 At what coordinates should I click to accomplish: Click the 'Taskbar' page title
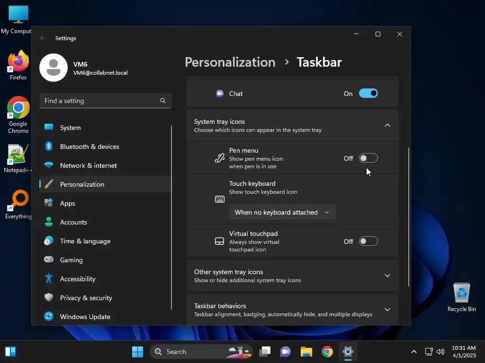pyautogui.click(x=319, y=62)
